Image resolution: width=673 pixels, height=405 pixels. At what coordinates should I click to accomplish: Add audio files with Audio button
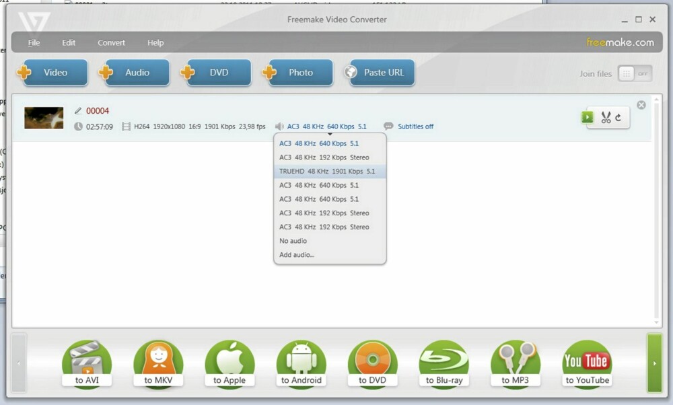(135, 73)
